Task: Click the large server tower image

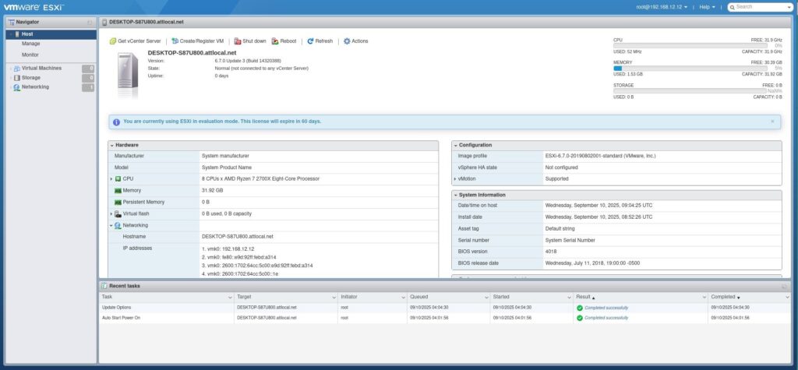Action: click(x=128, y=76)
